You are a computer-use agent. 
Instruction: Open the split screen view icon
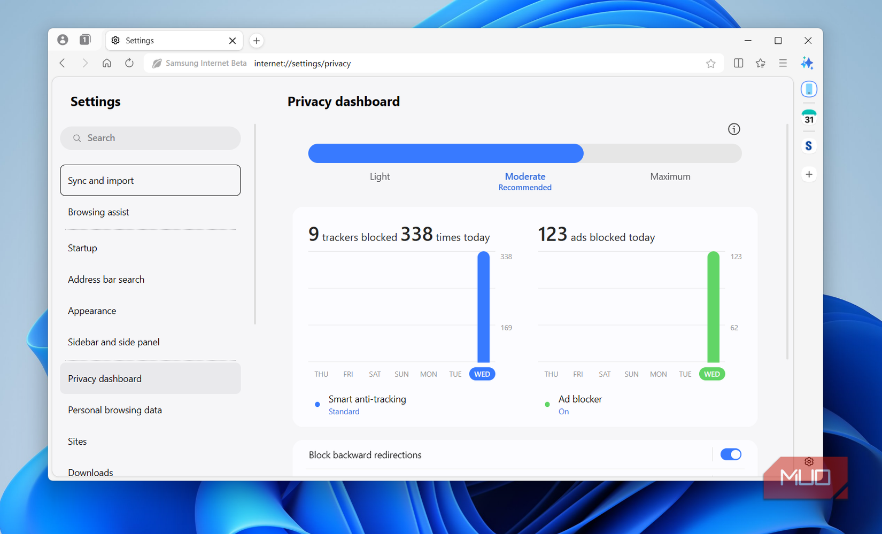[x=738, y=63]
